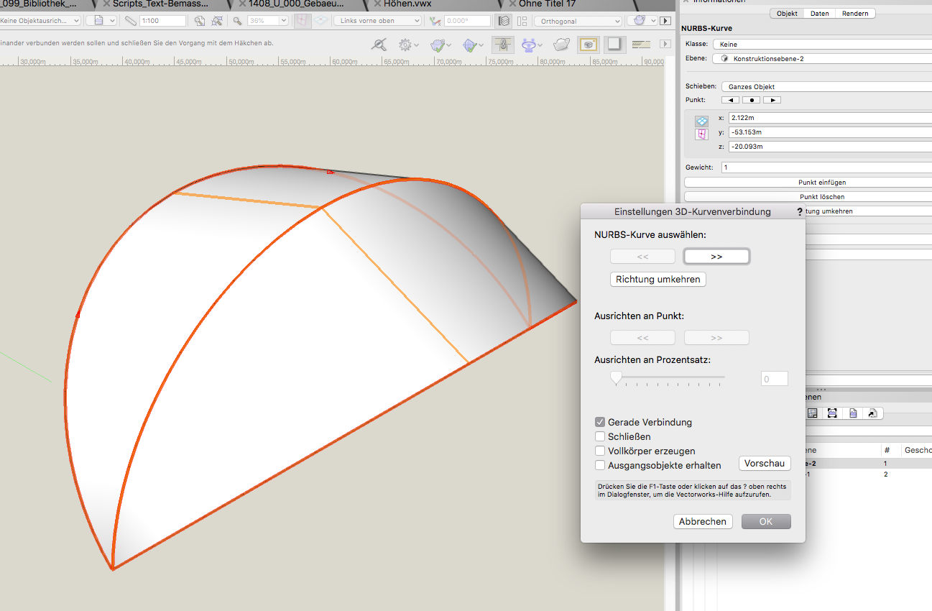Click the checkmark preferences icon in mode bar
Screen dimensions: 932x611
(438, 45)
